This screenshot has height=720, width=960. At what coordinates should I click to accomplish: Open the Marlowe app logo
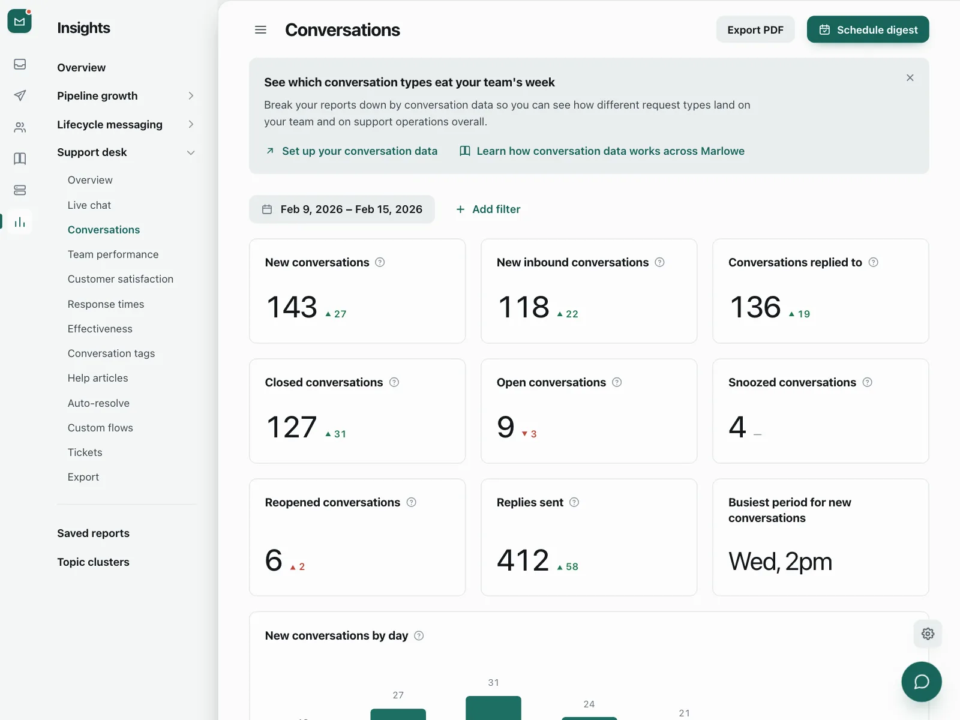(x=19, y=21)
